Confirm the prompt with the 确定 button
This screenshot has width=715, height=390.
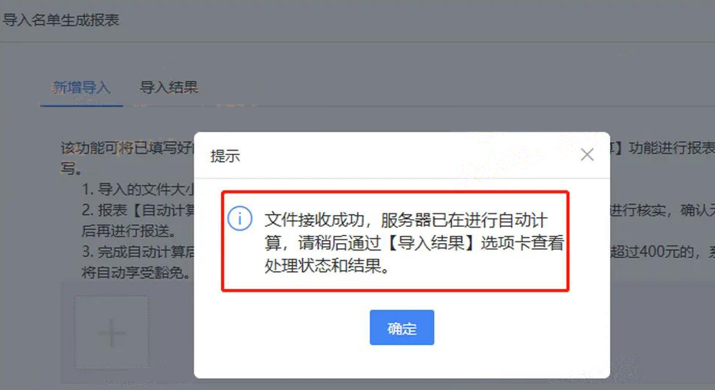pyautogui.click(x=401, y=327)
